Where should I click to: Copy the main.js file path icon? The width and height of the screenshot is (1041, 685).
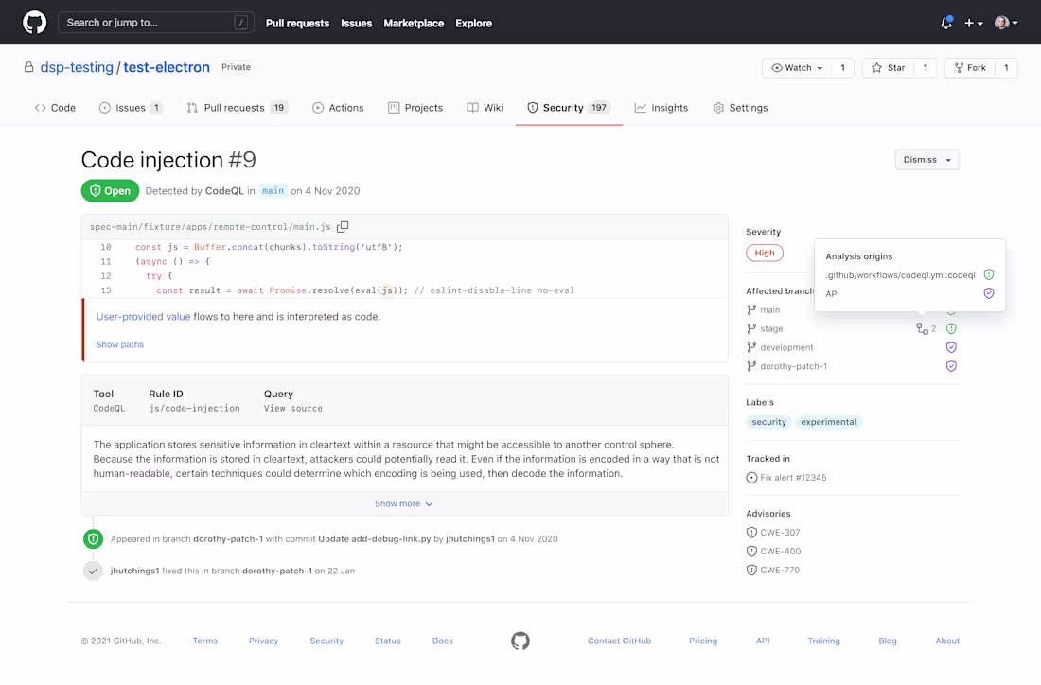tap(343, 227)
